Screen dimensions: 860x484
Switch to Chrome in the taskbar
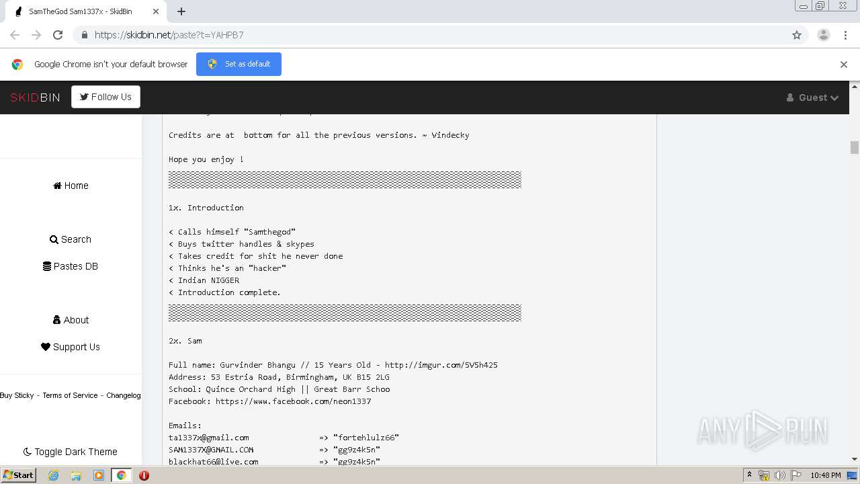pyautogui.click(x=121, y=475)
